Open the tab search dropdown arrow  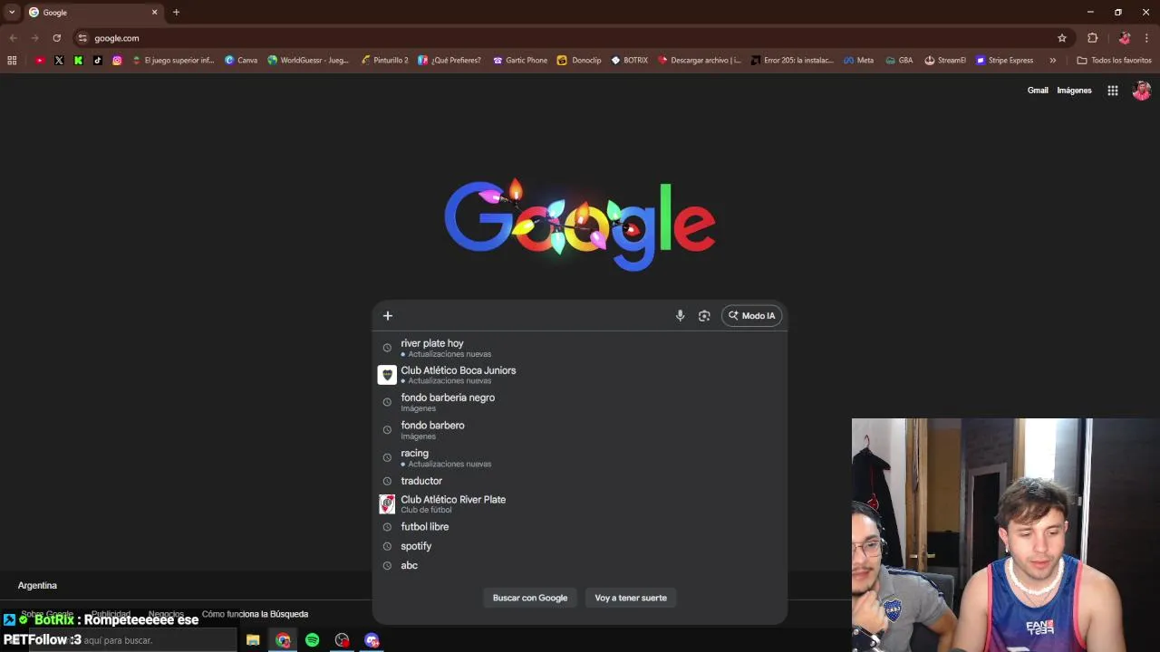[12, 13]
